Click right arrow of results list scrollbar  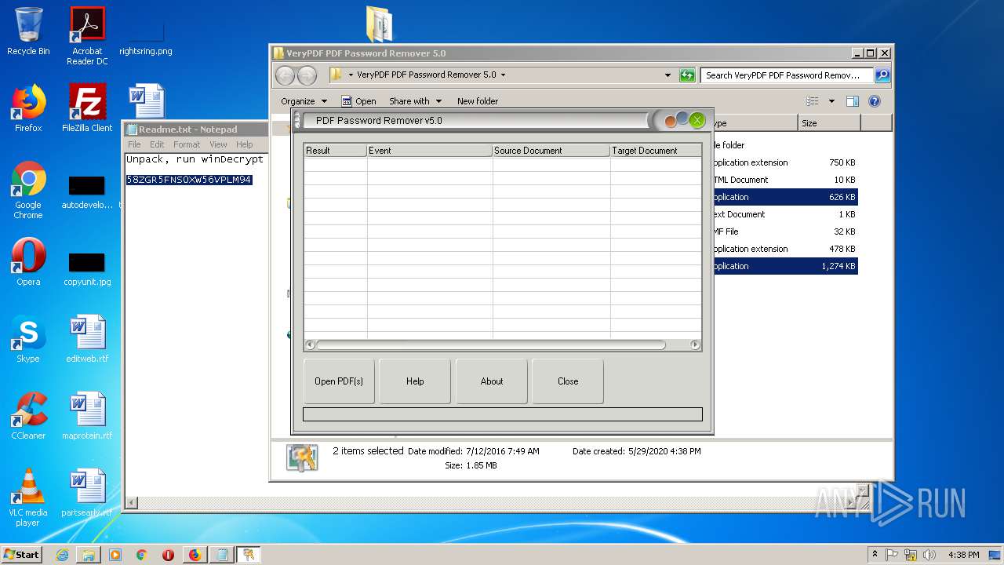pyautogui.click(x=695, y=344)
